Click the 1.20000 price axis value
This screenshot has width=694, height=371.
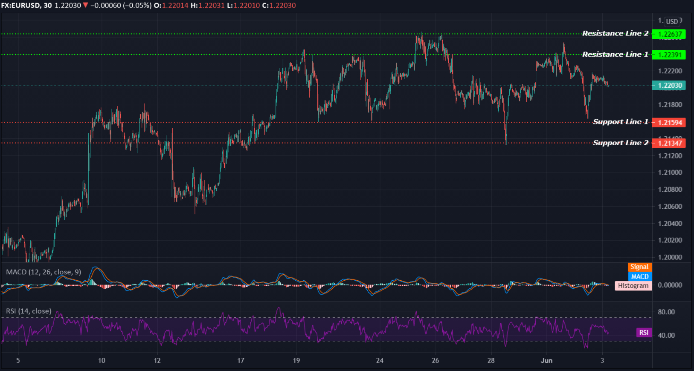(670, 257)
